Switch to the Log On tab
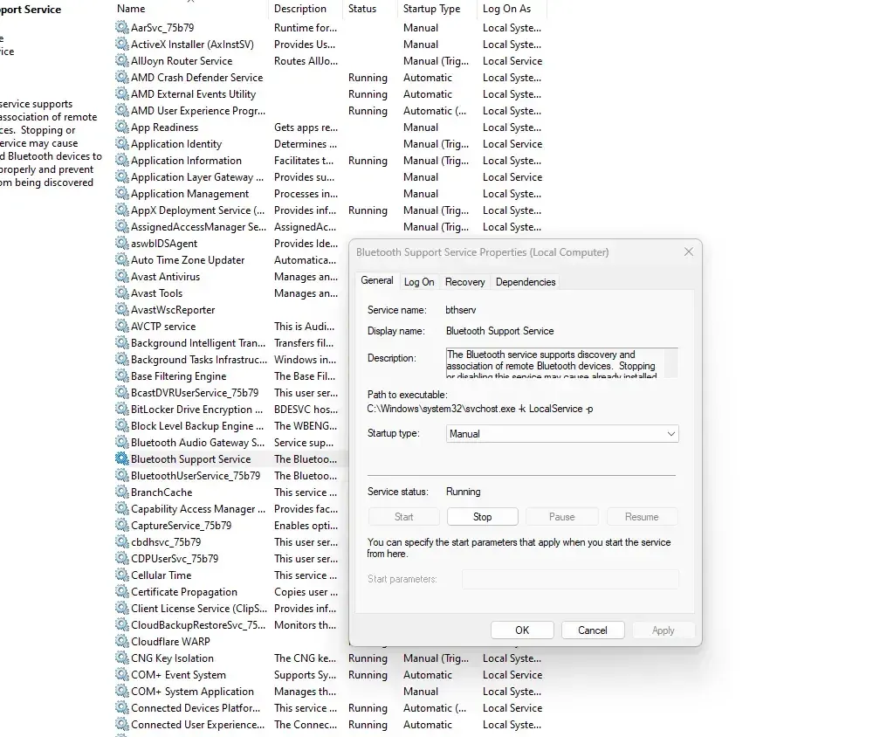Screen dimensions: 887x737 coord(419,282)
